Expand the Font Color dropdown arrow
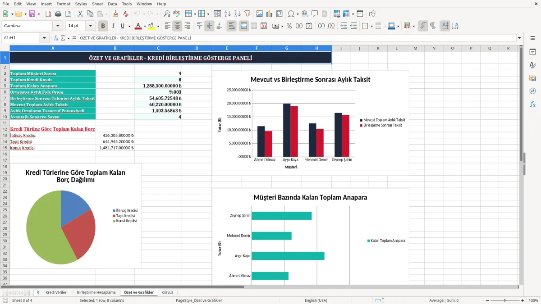Screen dimensions: 541x304 click(x=145, y=26)
